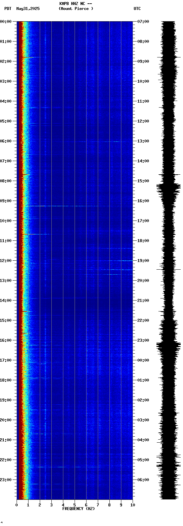The height and width of the screenshot is (526, 183).
Task: Click the 11:00 UTC label on right axis
Action: [143, 101]
